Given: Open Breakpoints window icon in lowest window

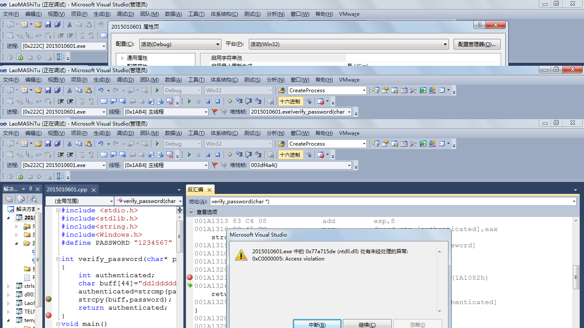Looking at the screenshot, I should click(321, 155).
